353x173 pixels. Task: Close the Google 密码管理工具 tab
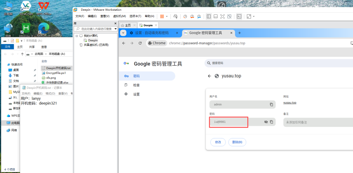(231, 33)
